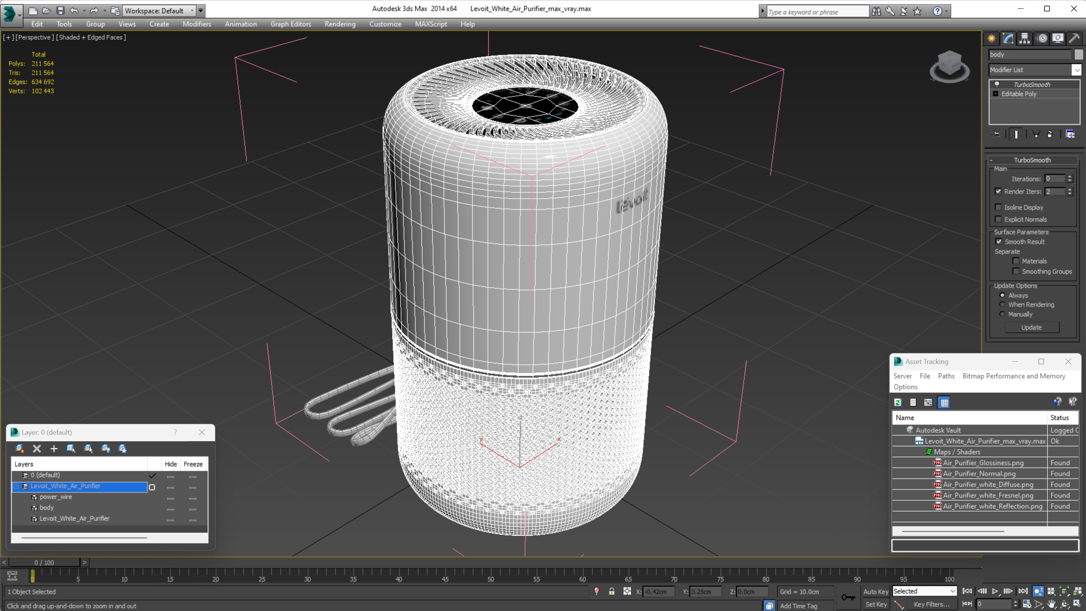Collapse the Levoit_White_Air_Purifier layer
The image size is (1086, 611).
tap(16, 486)
